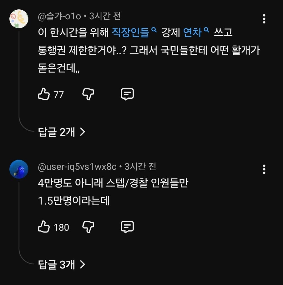Open the @user-iq5vs1wx8c channel name

[x=77, y=167]
